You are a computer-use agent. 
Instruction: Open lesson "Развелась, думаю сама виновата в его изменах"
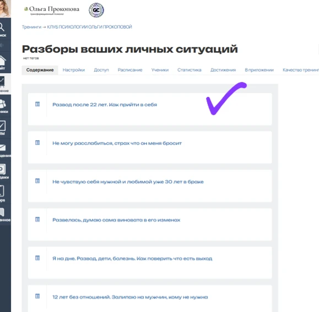pos(116,220)
